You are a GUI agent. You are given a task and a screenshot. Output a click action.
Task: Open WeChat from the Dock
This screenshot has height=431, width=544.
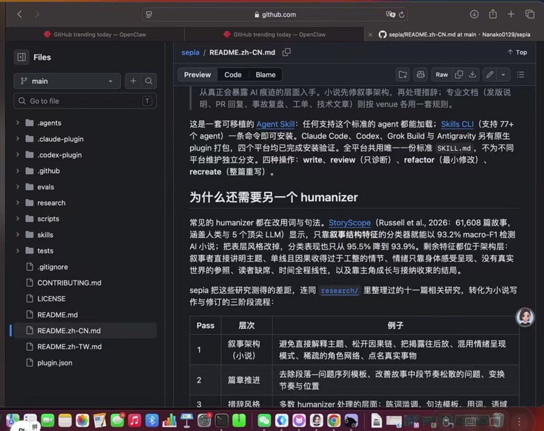click(x=264, y=420)
